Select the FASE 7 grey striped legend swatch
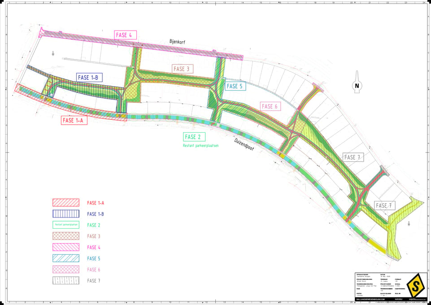The image size is (431, 305). point(66,280)
